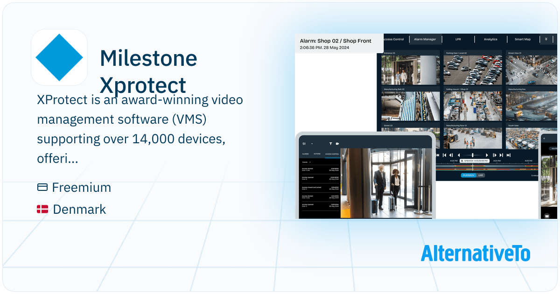Click the playback speed slider handle
Screen dimensions: 560x294
tap(473, 155)
